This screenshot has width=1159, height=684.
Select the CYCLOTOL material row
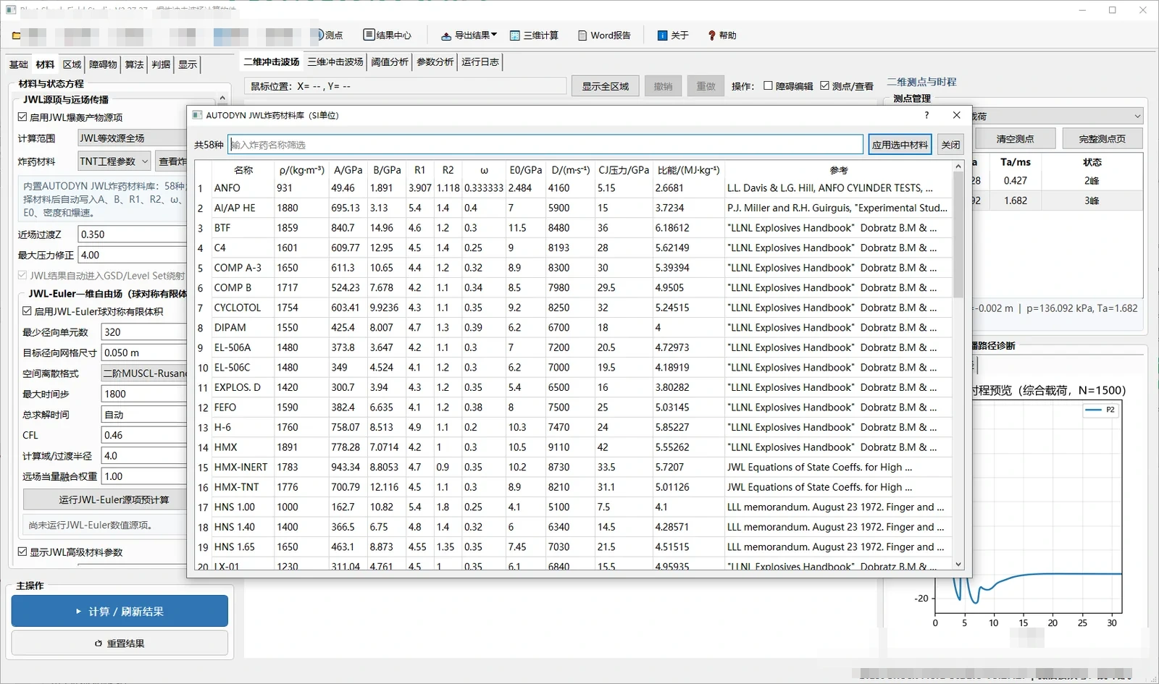(573, 308)
